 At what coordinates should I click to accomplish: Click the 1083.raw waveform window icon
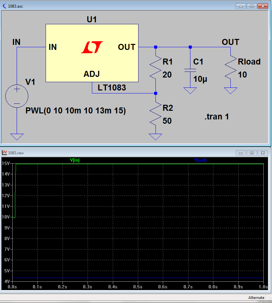point(4,153)
